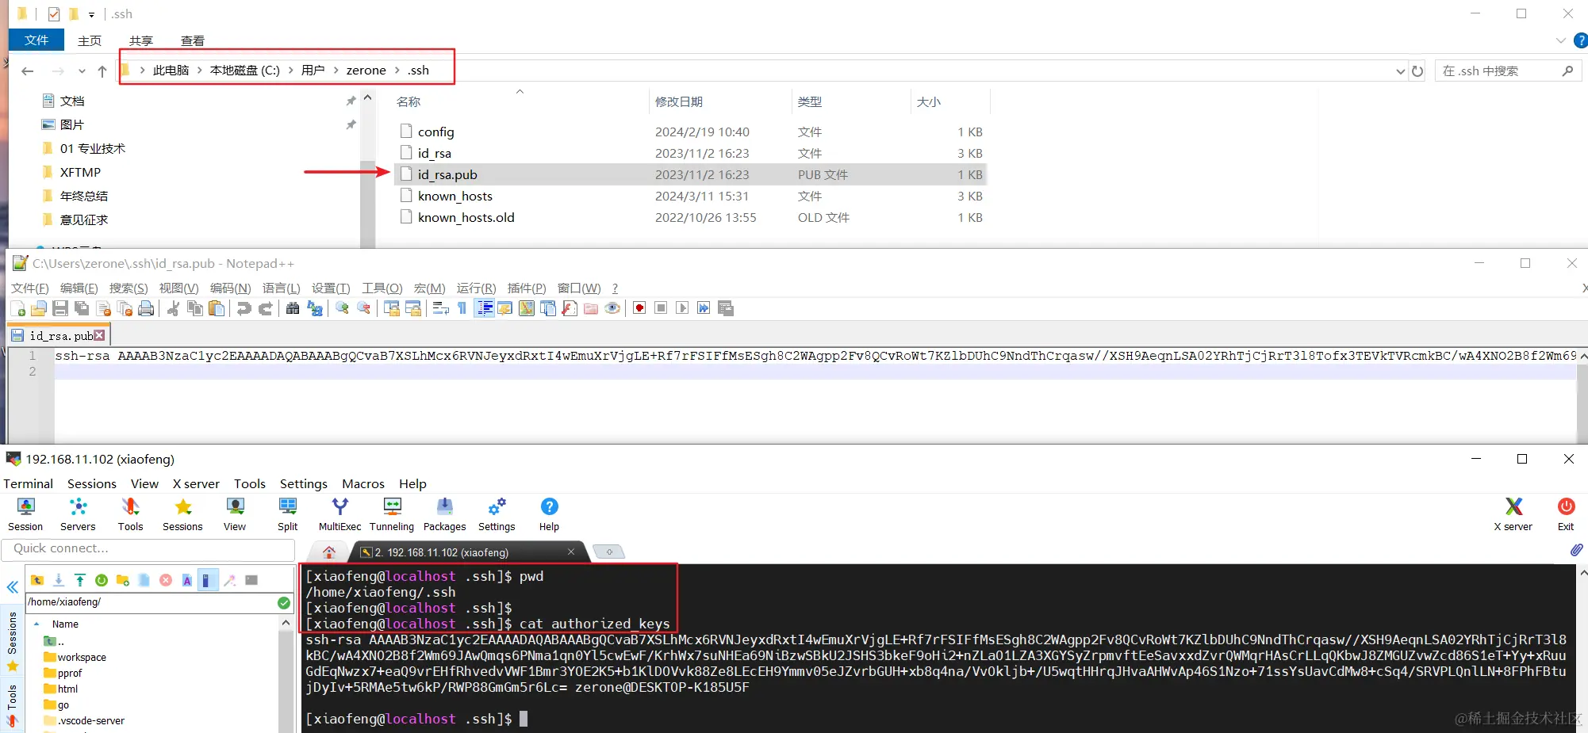This screenshot has height=733, width=1588.
Task: Cut selected text in Notepad++
Action: click(173, 308)
